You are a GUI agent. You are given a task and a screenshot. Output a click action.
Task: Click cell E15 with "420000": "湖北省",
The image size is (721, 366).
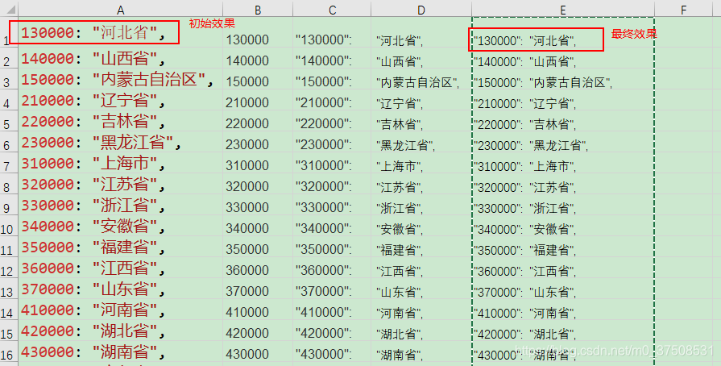563,331
